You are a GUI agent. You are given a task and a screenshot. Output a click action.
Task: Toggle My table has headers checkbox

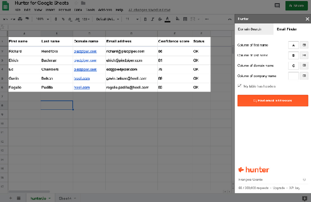pos(240,86)
